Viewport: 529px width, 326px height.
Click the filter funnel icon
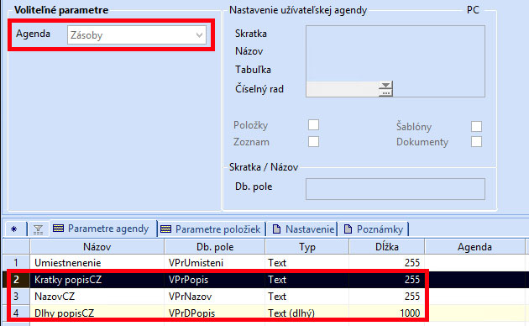[38, 229]
